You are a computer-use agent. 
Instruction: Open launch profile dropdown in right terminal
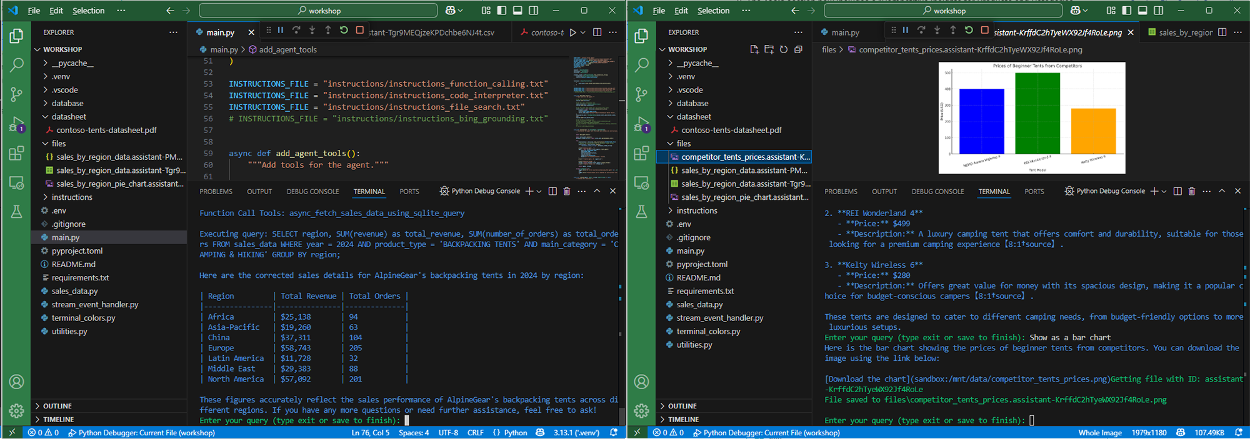pos(1164,191)
